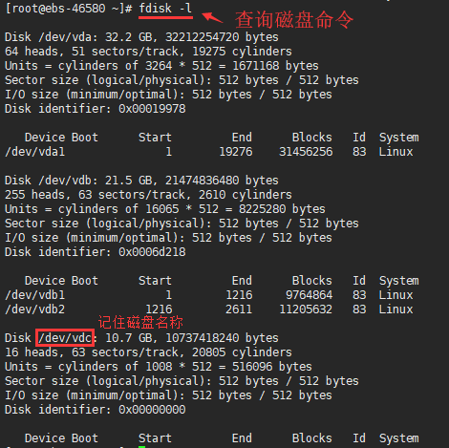Click the red arrow pointing at command
The height and width of the screenshot is (448, 449).
pos(212,17)
